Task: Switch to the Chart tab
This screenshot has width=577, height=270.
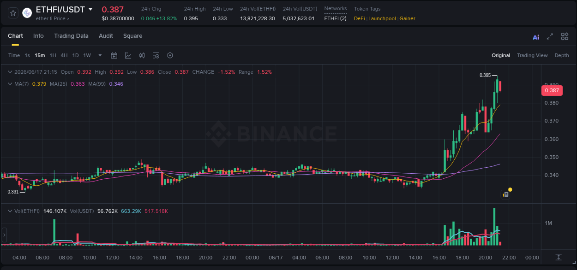Action: pyautogui.click(x=15, y=36)
